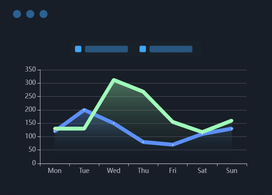This screenshot has width=272, height=195.
Task: Click the third window dot at top-left
Action: tap(43, 14)
